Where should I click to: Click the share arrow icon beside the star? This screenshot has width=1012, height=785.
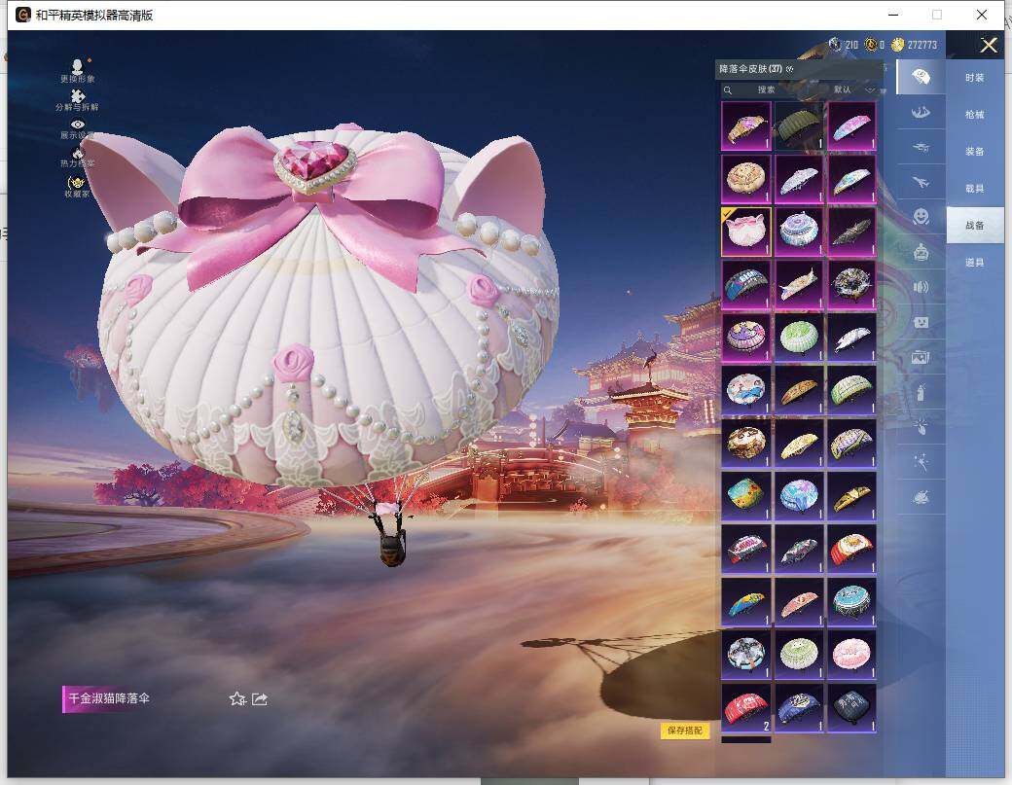pos(260,698)
